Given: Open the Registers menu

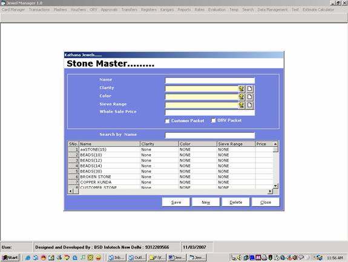Looking at the screenshot, I should tap(149, 10).
